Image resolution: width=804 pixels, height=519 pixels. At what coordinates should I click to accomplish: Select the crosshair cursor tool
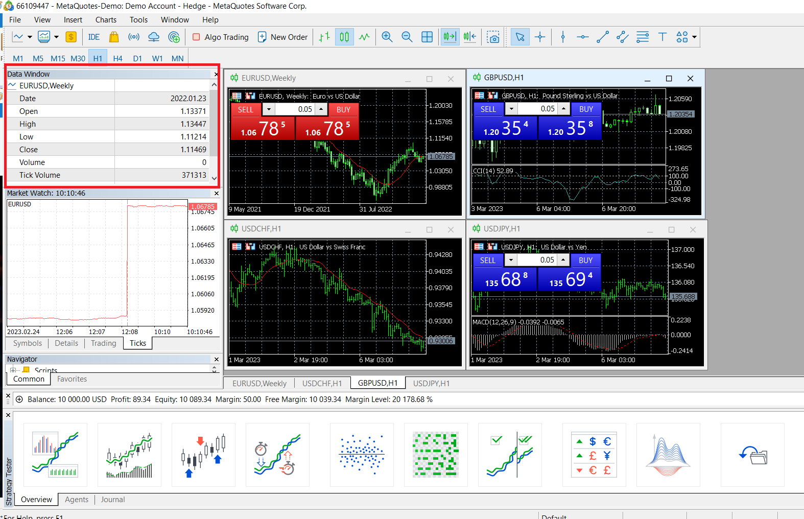540,37
